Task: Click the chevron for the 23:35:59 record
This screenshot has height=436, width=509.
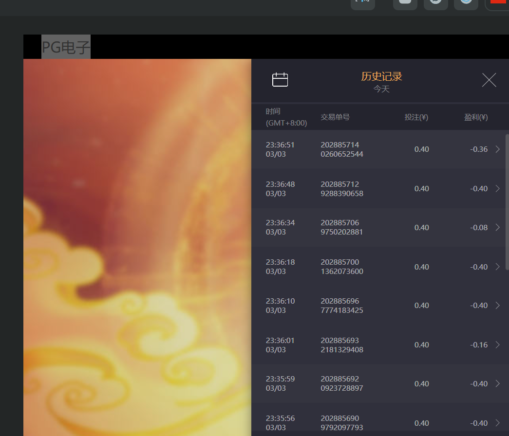Action: tap(497, 384)
